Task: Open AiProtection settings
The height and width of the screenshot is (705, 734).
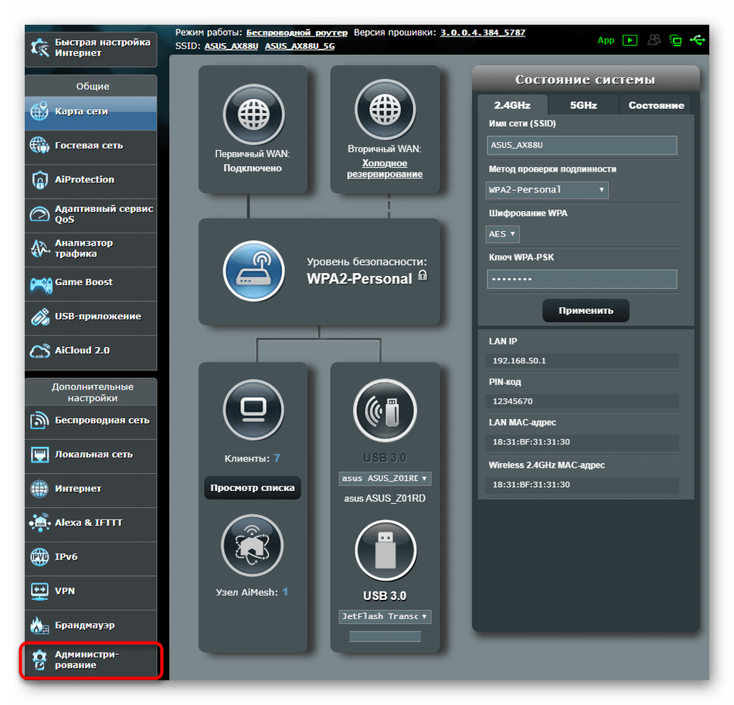Action: [x=91, y=180]
